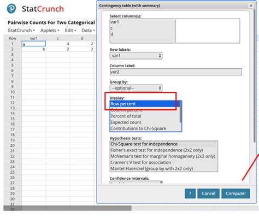
Task: Click the d column header
Action: click(x=82, y=38)
